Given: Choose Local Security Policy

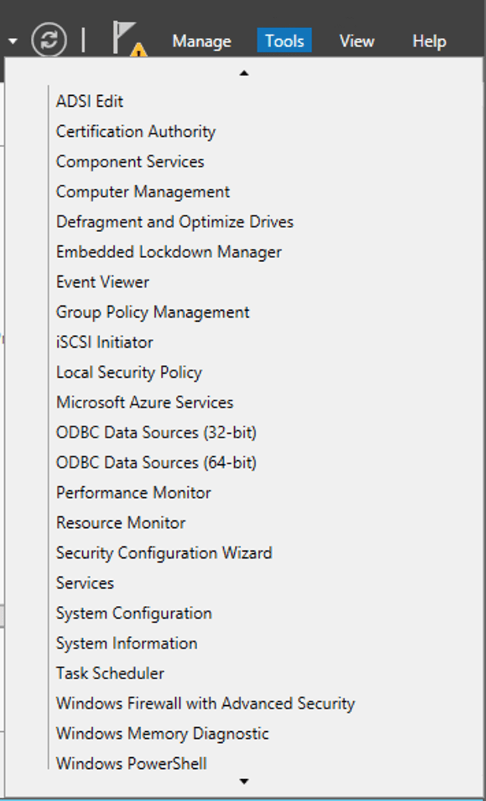Looking at the screenshot, I should 129,372.
